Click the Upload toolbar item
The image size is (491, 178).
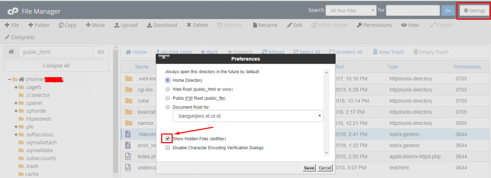point(126,25)
